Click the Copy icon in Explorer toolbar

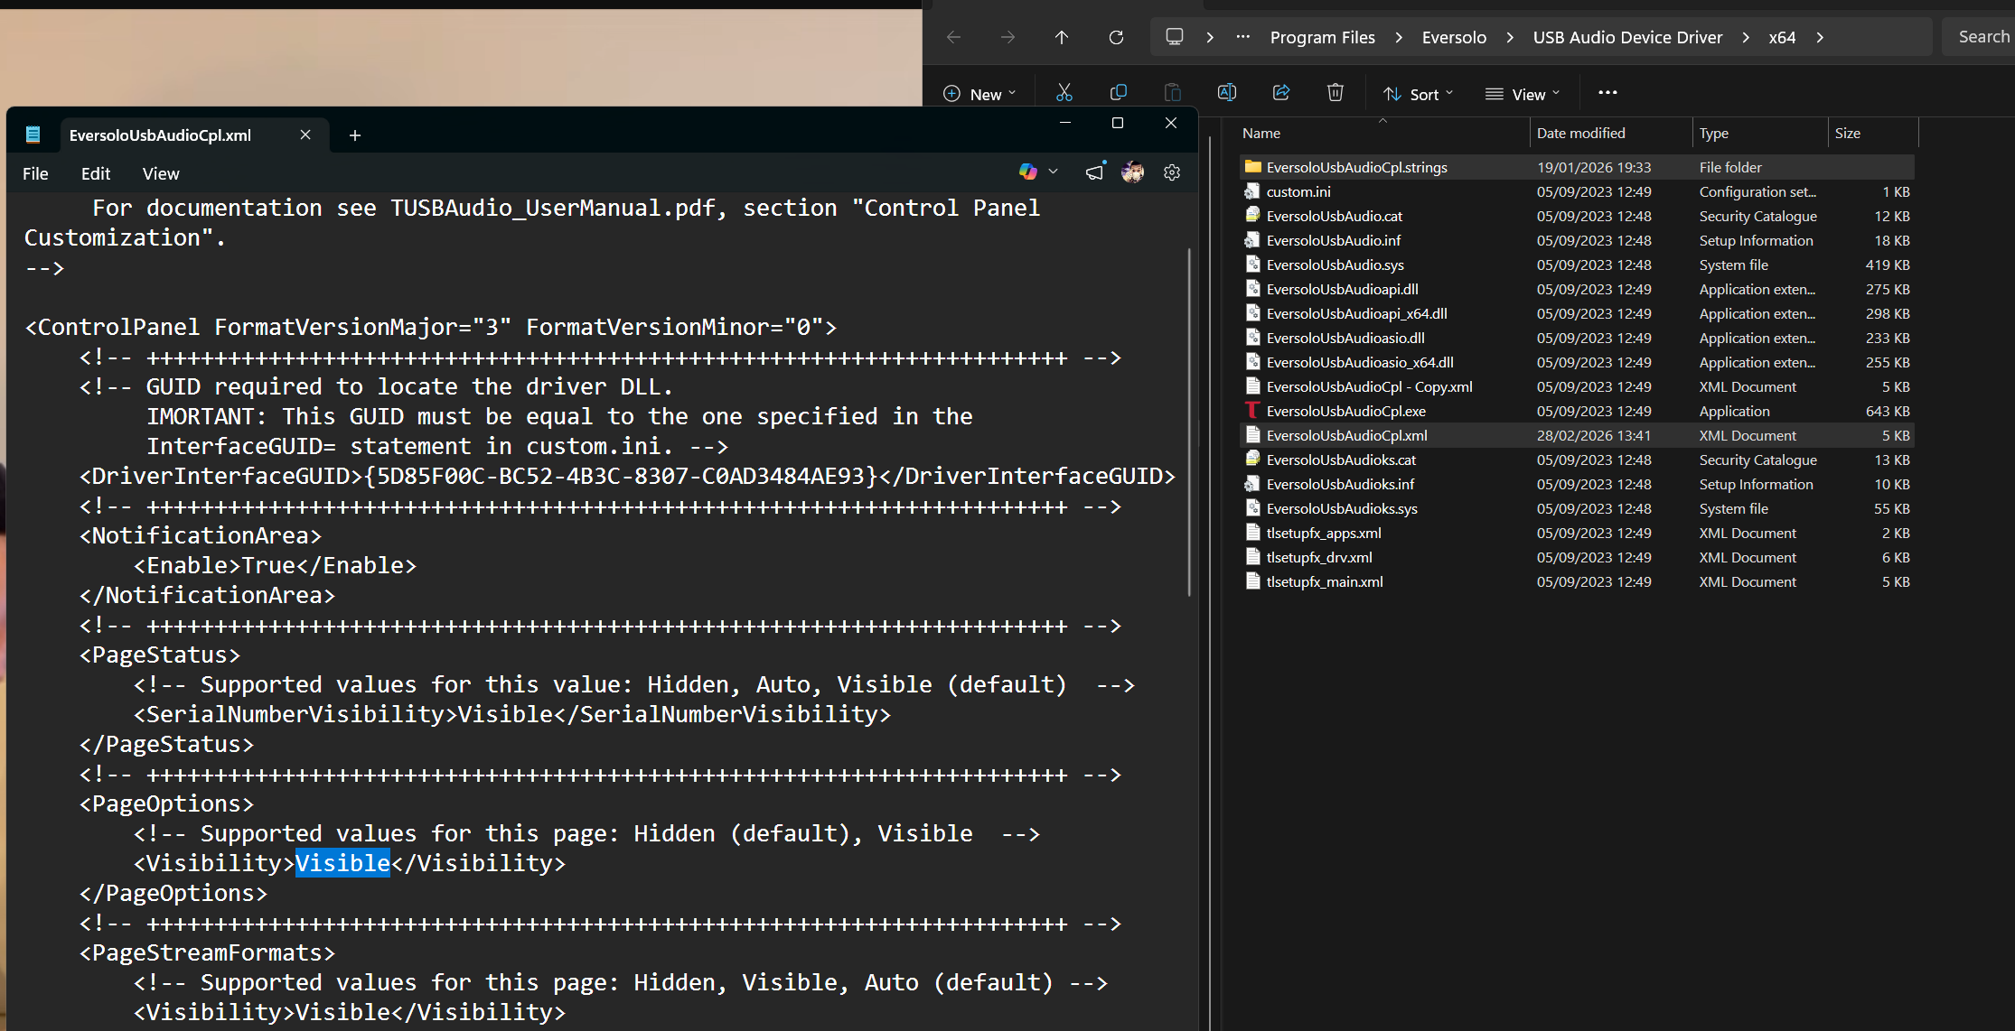pyautogui.click(x=1119, y=93)
